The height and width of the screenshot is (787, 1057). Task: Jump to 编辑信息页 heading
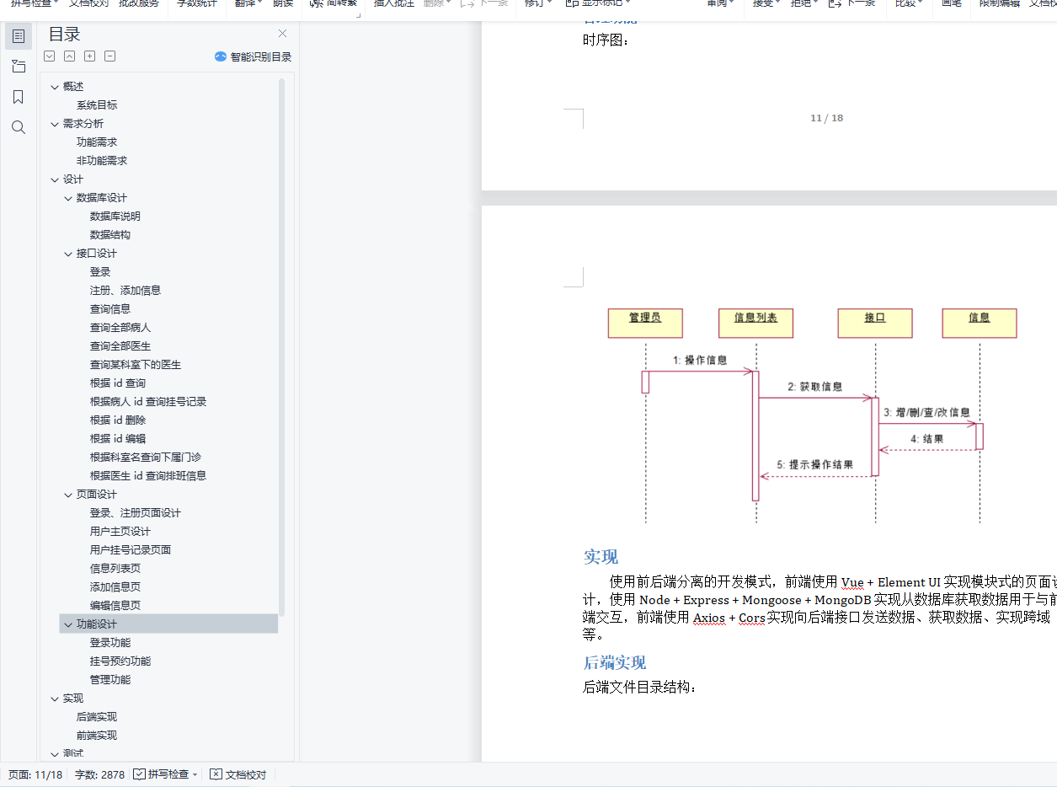click(x=115, y=606)
